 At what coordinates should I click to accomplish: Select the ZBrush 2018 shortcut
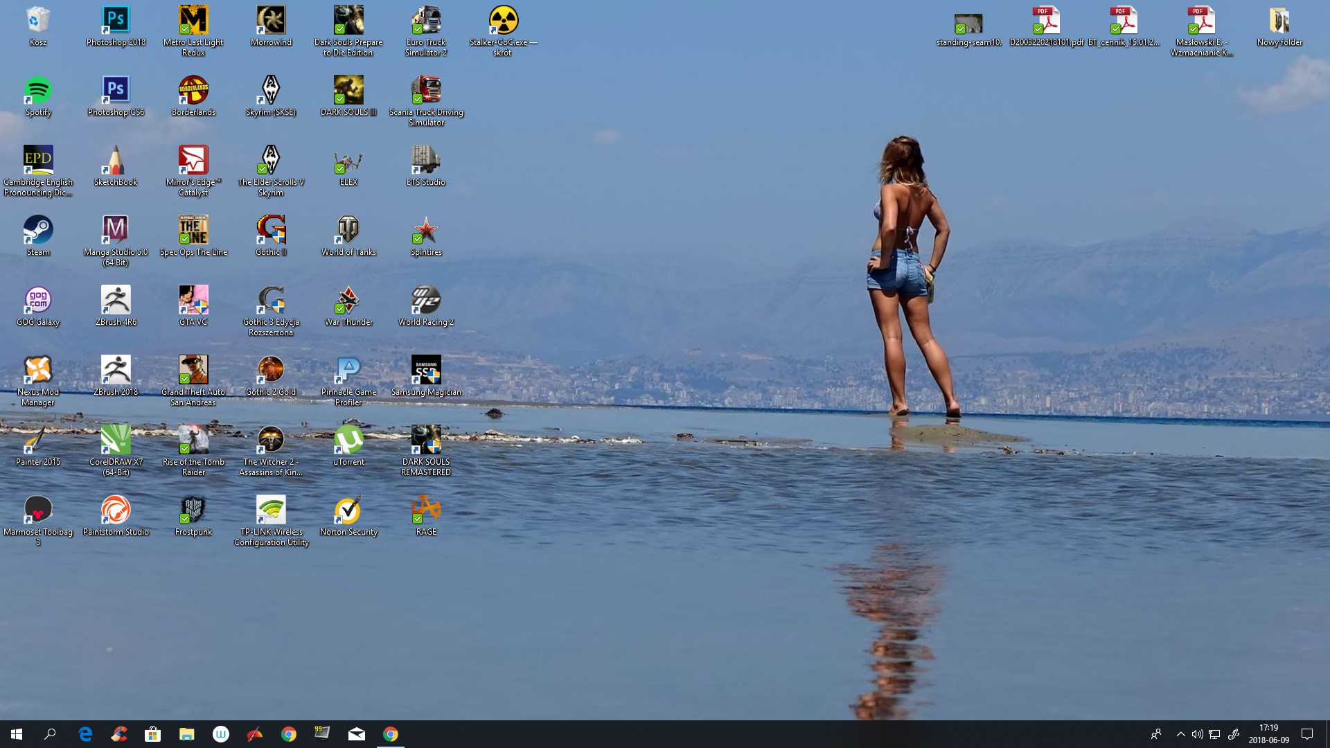116,371
